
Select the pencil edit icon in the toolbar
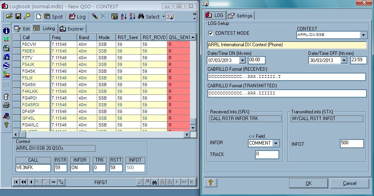click(x=94, y=16)
